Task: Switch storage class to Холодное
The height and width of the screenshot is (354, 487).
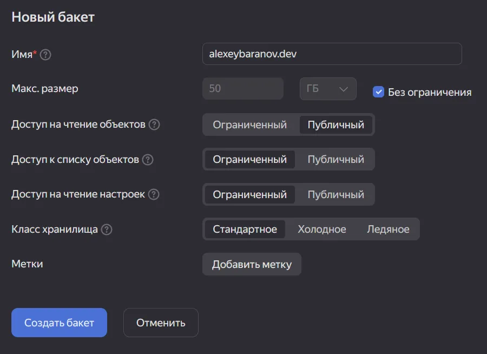Action: coord(321,229)
